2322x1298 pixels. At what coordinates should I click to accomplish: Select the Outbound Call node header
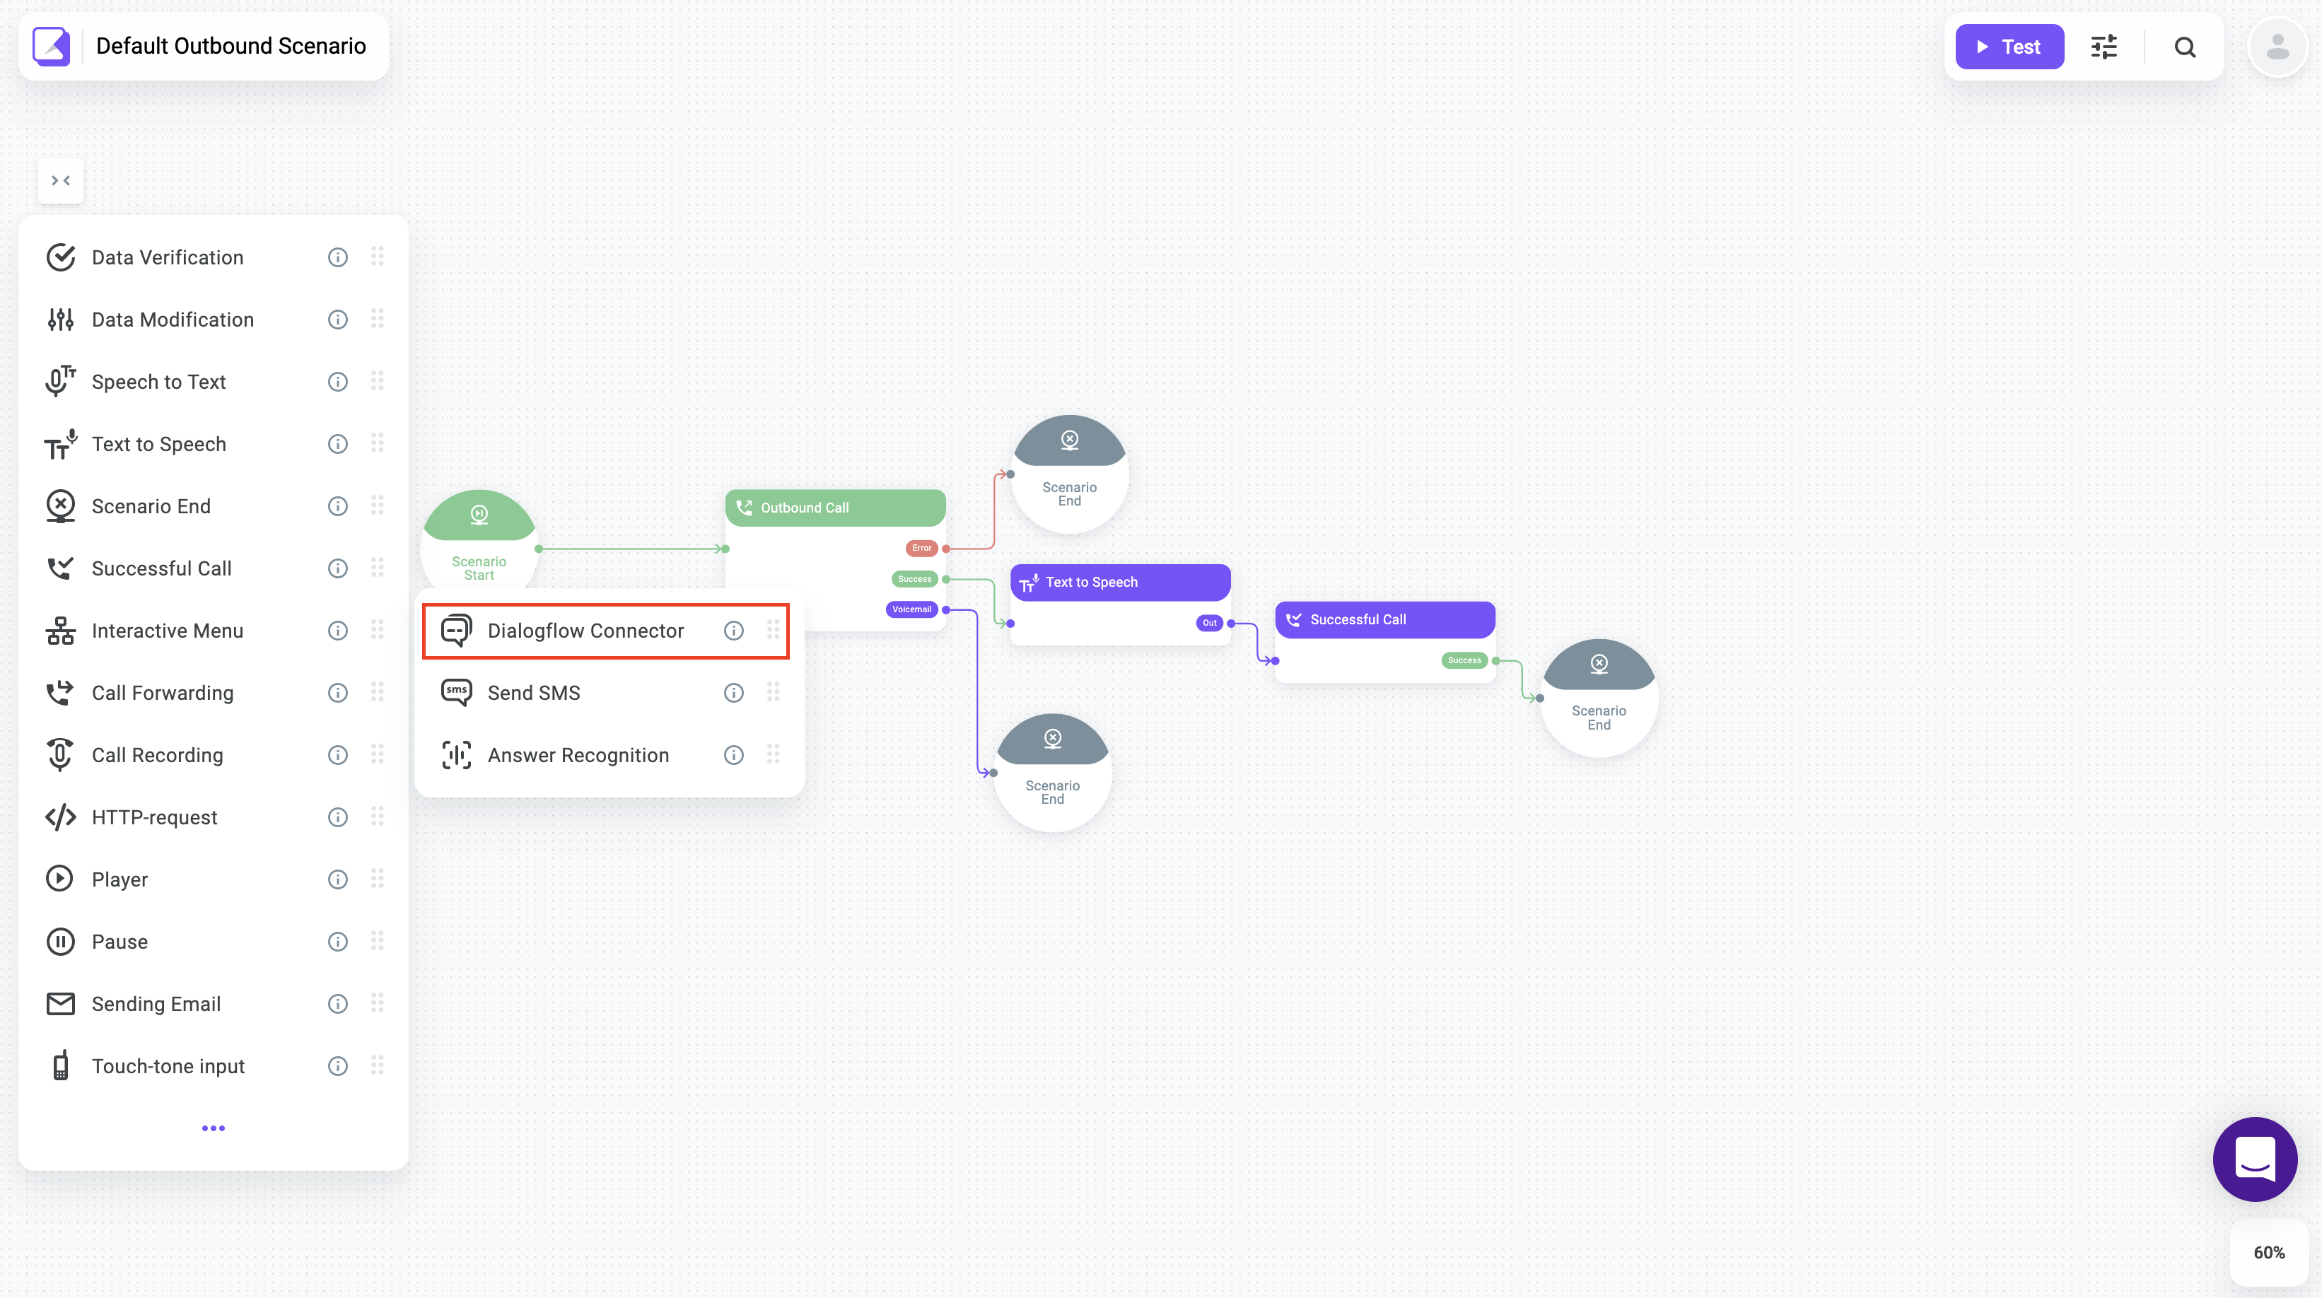point(836,508)
